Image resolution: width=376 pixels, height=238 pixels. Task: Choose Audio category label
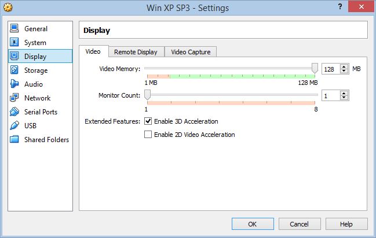click(34, 84)
